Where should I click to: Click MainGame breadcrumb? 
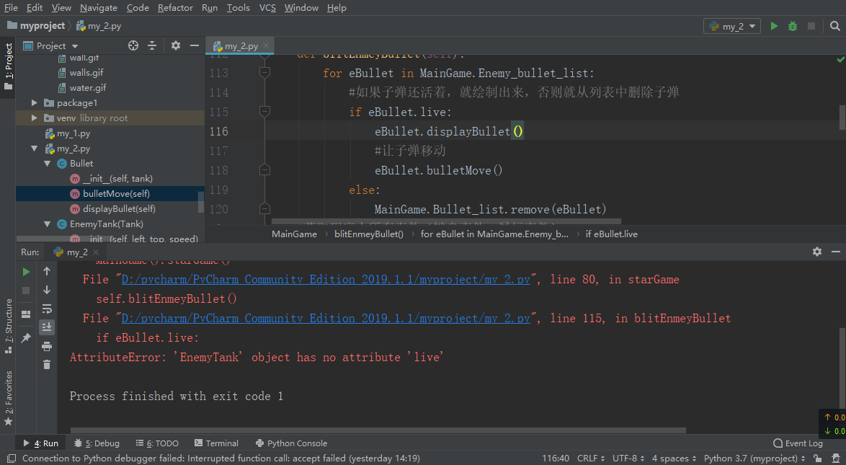coord(294,234)
